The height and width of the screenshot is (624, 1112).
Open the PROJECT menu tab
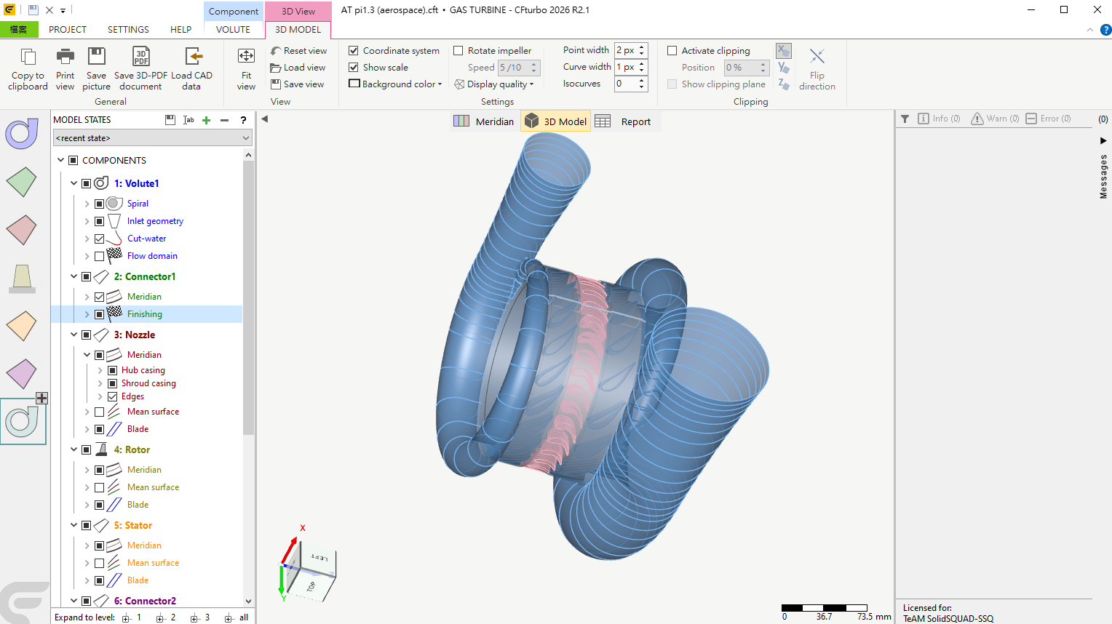pos(68,30)
